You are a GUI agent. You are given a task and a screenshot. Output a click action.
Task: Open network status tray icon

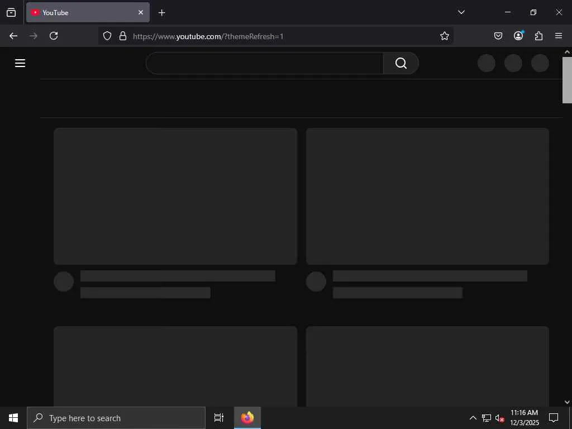click(487, 418)
